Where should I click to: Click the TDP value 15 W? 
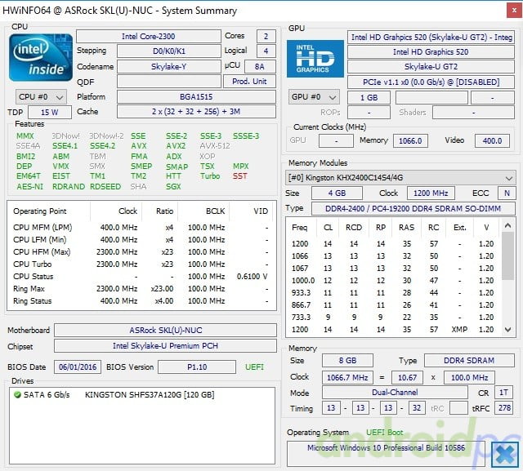(50, 113)
